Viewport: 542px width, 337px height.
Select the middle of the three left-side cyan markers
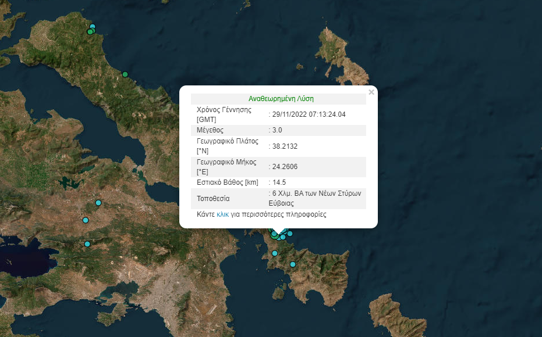(86, 220)
